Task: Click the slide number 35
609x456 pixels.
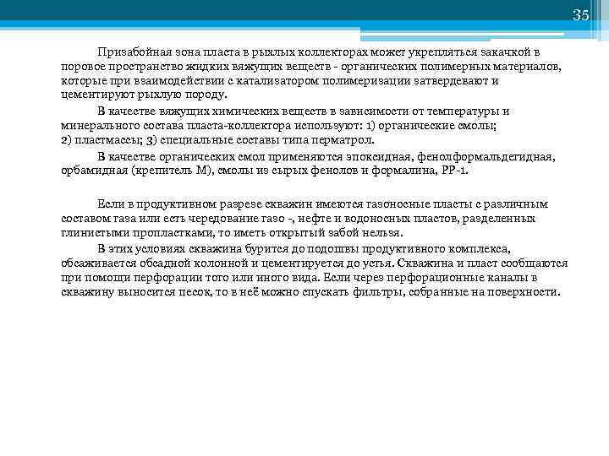Action: 581,14
